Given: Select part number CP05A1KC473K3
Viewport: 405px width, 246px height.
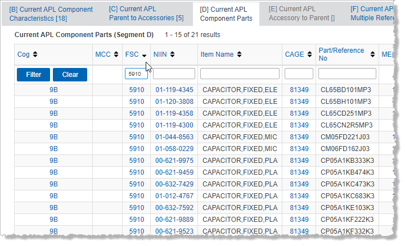Looking at the screenshot, I should click(348, 184).
